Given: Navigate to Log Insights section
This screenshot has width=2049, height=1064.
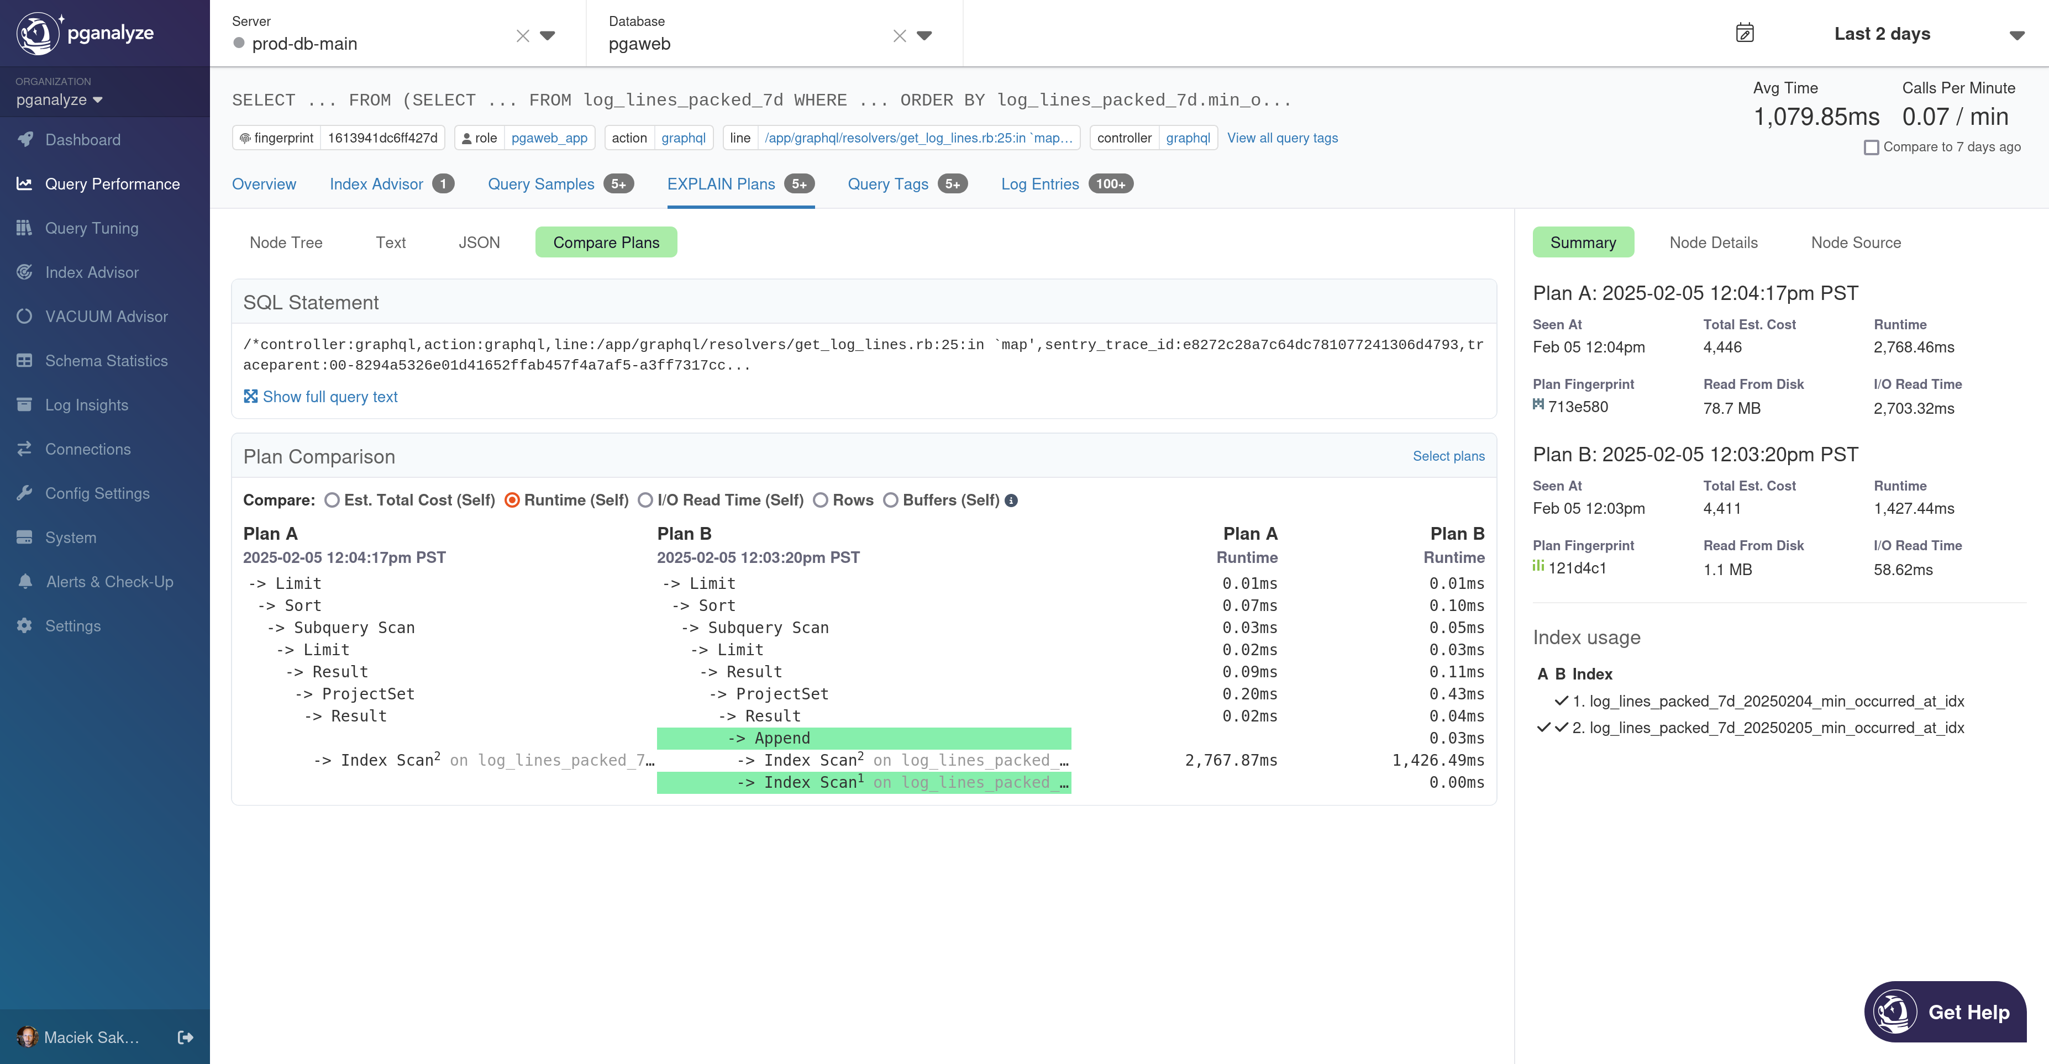Looking at the screenshot, I should click(85, 404).
